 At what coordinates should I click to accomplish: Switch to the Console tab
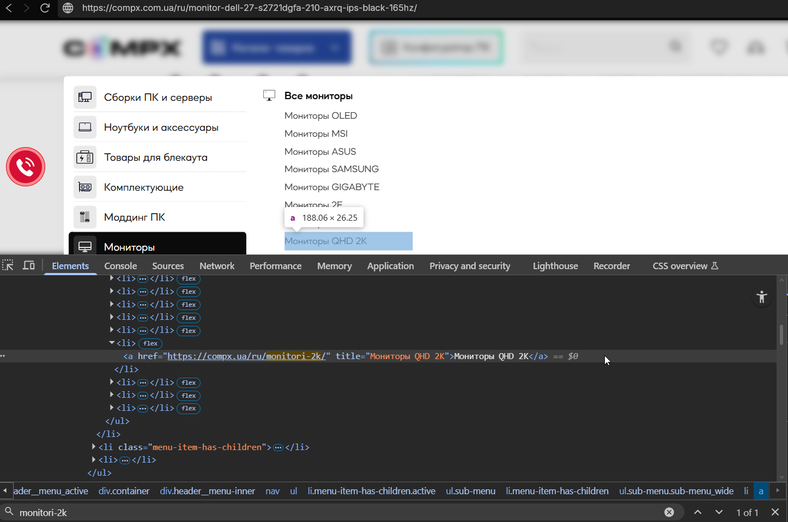coord(120,266)
